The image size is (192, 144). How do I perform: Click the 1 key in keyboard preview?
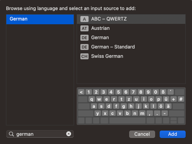point(89,92)
